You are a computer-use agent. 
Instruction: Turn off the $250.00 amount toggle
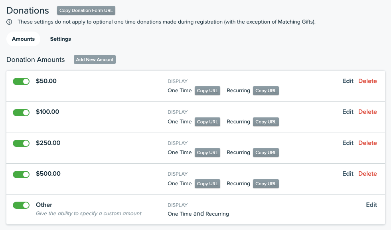pos(21,143)
